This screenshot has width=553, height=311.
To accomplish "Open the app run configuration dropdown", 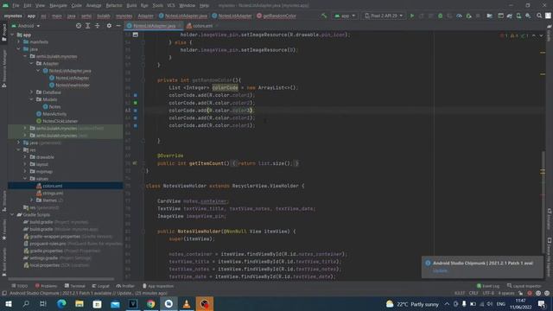I will (345, 16).
